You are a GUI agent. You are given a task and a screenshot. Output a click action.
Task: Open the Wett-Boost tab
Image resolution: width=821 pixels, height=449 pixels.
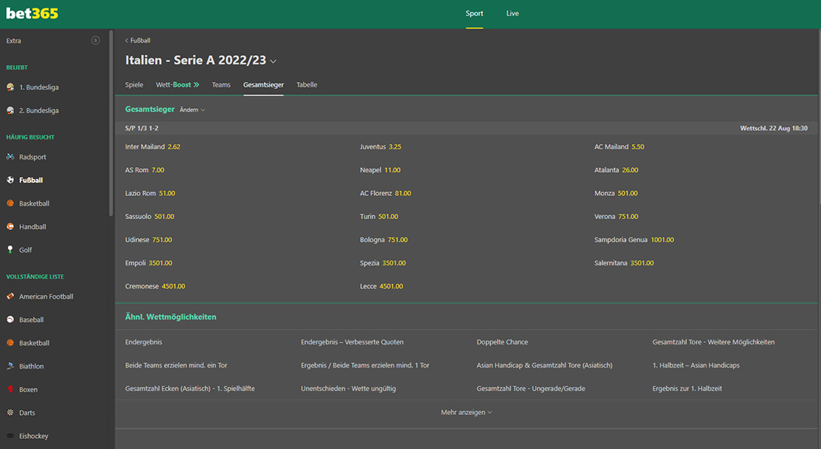177,85
